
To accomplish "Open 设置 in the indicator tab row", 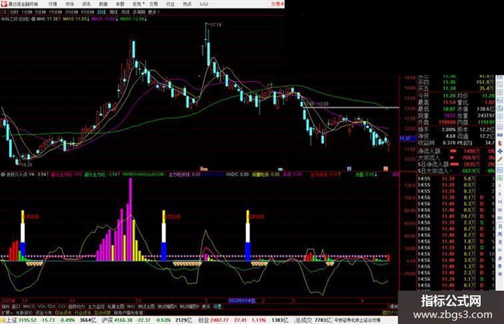I will (x=217, y=306).
